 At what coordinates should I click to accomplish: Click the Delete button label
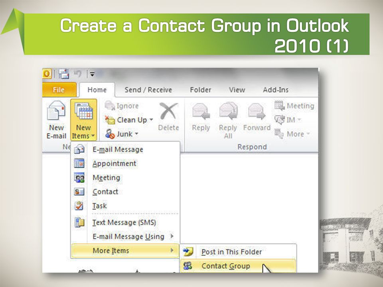(168, 128)
